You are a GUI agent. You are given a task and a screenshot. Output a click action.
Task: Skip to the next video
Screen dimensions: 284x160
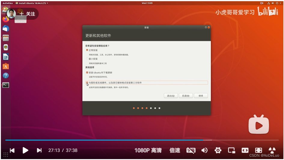[39, 150]
